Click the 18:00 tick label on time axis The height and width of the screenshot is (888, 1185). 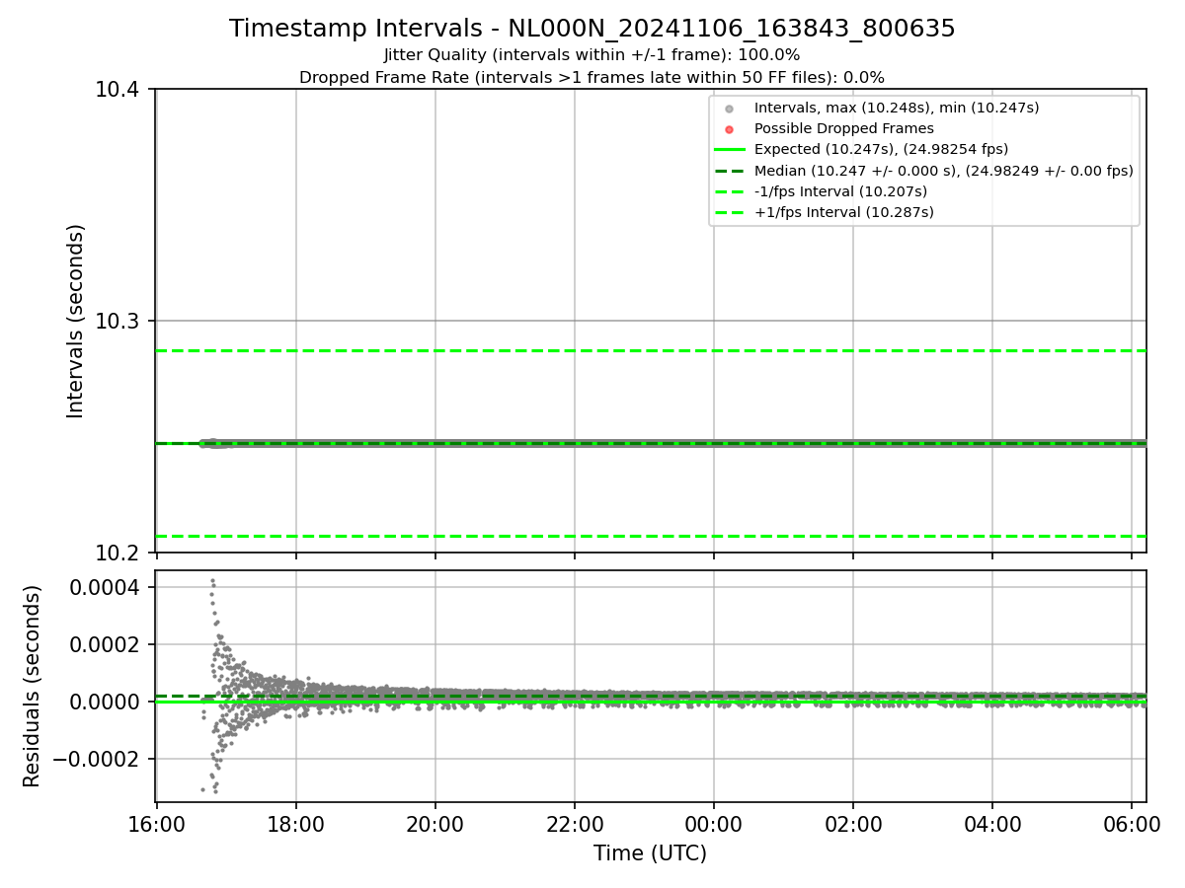296,822
